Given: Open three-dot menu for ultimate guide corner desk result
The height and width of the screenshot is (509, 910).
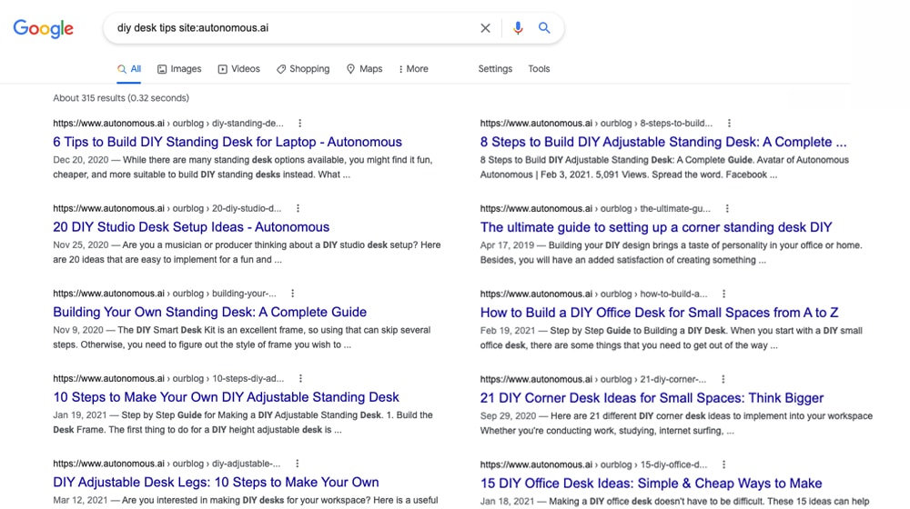Looking at the screenshot, I should (x=727, y=209).
